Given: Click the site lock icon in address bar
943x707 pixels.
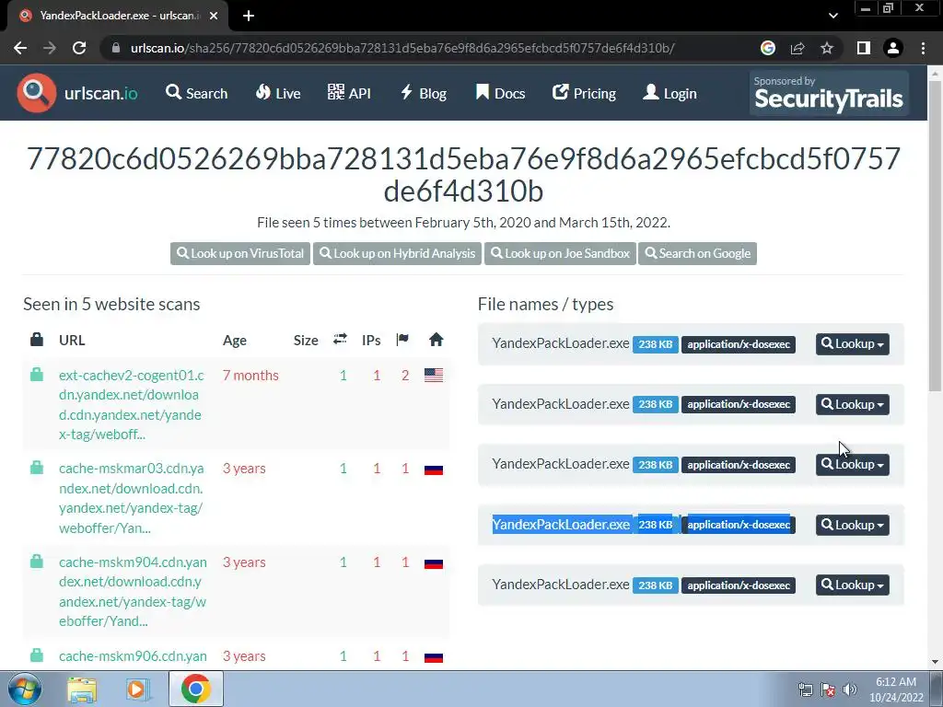Looking at the screenshot, I should pyautogui.click(x=115, y=48).
